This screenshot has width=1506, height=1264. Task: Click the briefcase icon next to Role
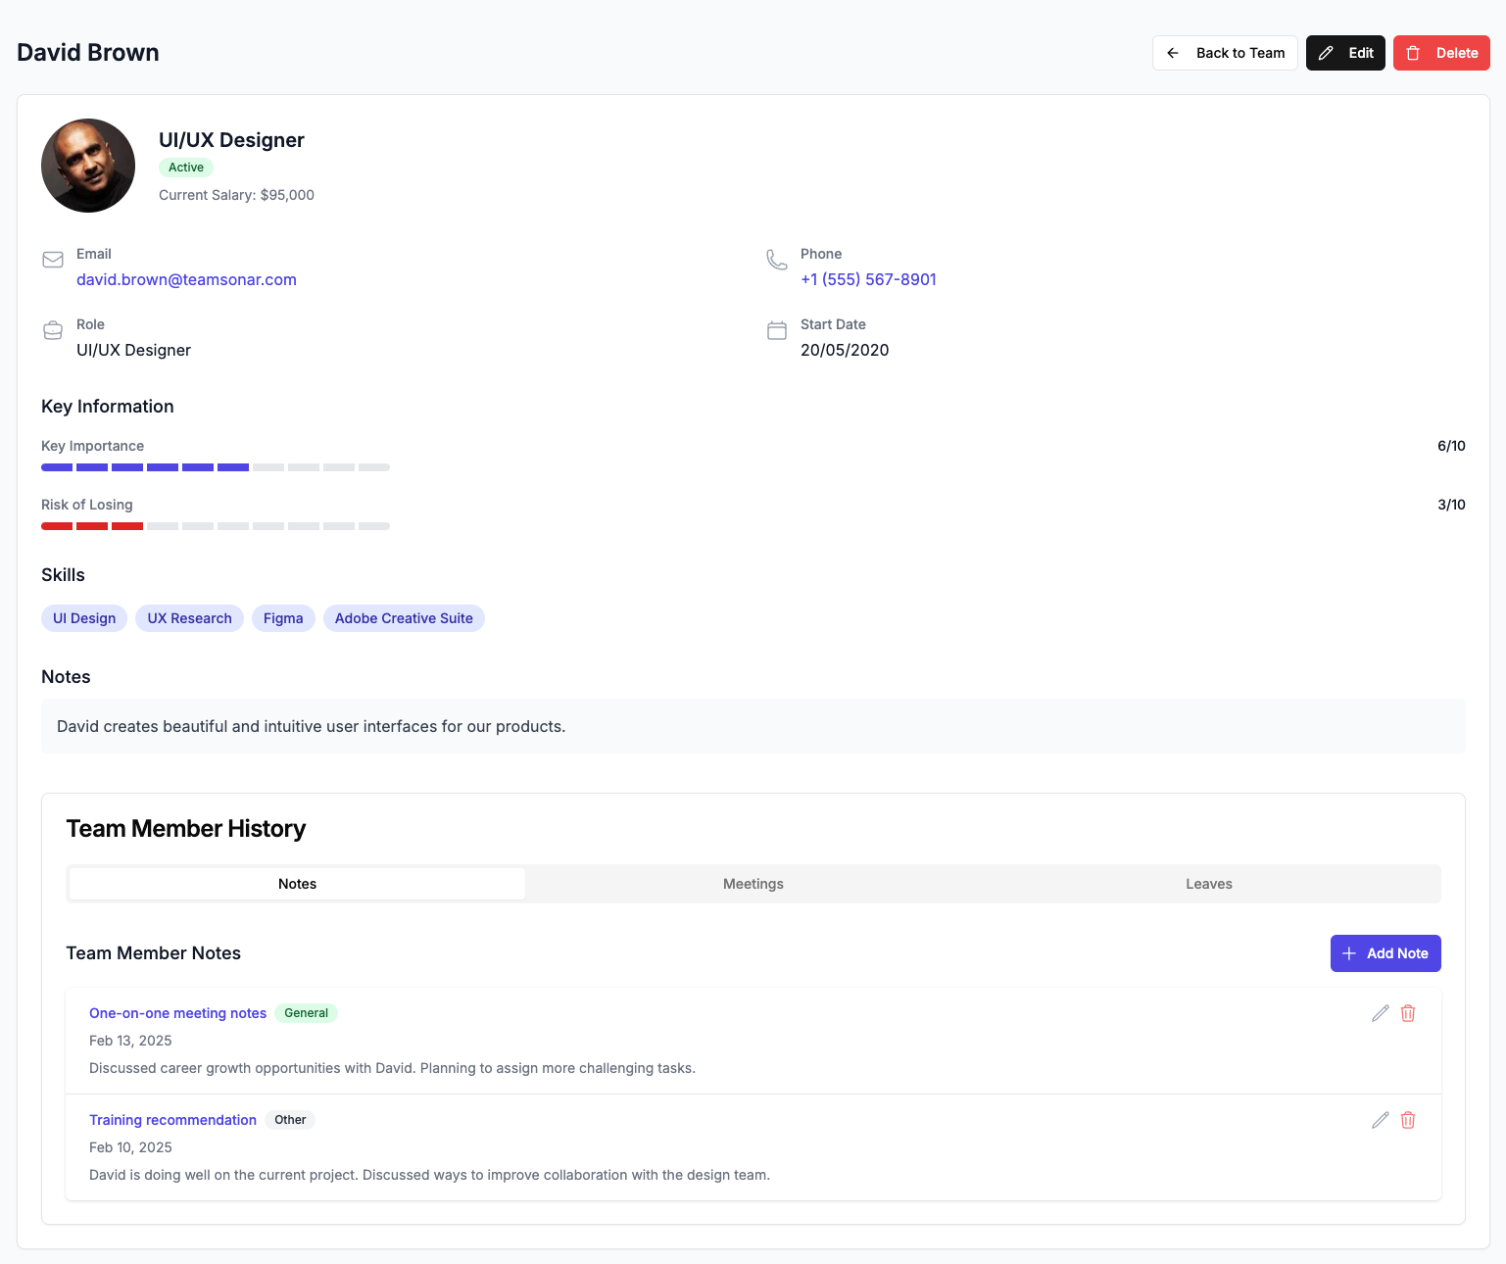(x=53, y=330)
